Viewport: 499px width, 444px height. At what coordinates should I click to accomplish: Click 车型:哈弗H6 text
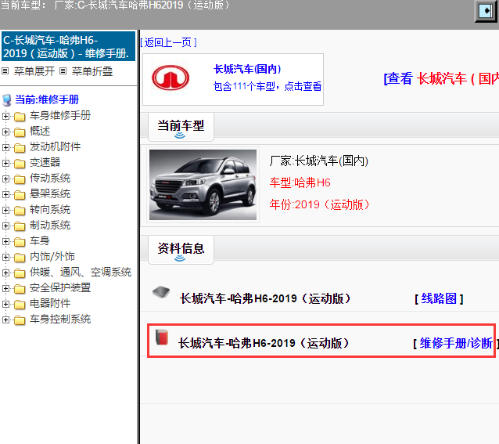(x=300, y=182)
